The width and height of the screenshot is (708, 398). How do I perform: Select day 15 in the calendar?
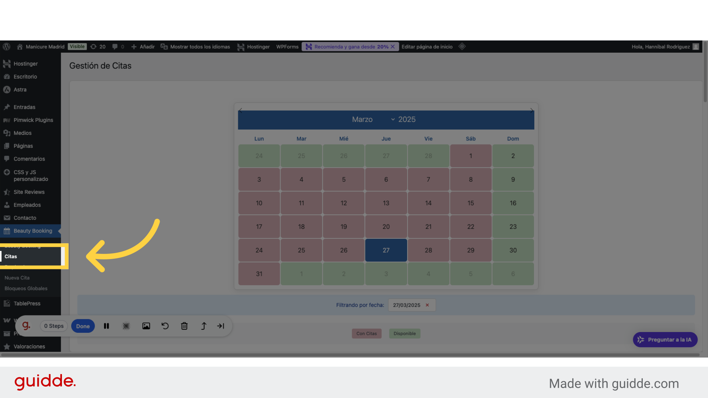(x=471, y=203)
